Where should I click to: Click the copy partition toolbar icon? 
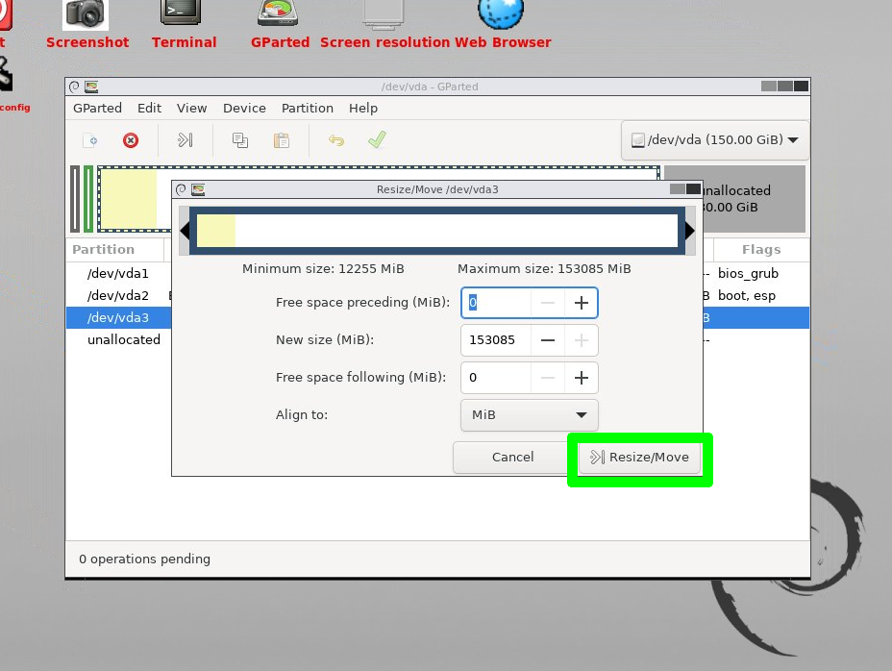click(240, 140)
